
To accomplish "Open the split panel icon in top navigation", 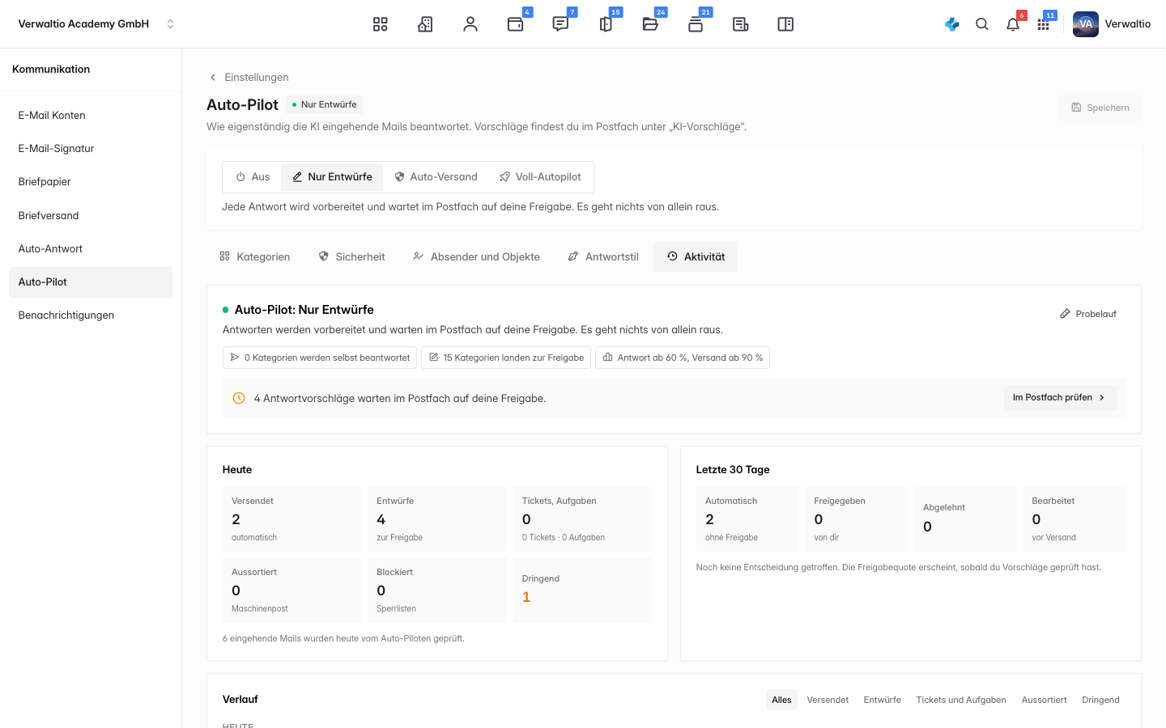I will tap(785, 24).
